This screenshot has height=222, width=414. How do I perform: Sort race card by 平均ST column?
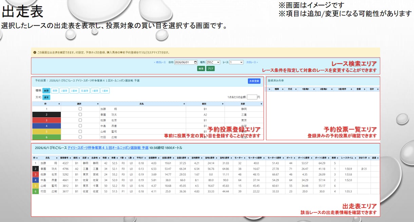pyautogui.click(x=141, y=158)
